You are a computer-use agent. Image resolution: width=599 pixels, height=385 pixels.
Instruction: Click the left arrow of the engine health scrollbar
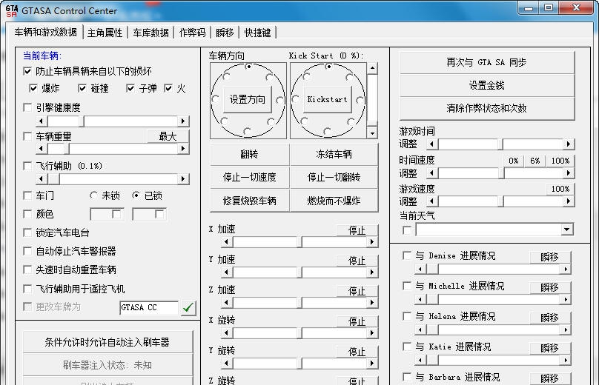click(42, 121)
